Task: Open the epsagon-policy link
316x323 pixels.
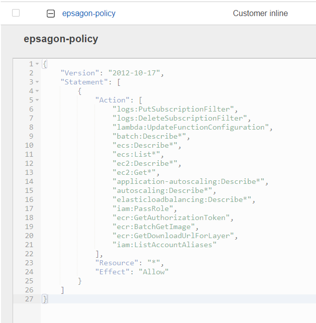Action: coord(89,14)
